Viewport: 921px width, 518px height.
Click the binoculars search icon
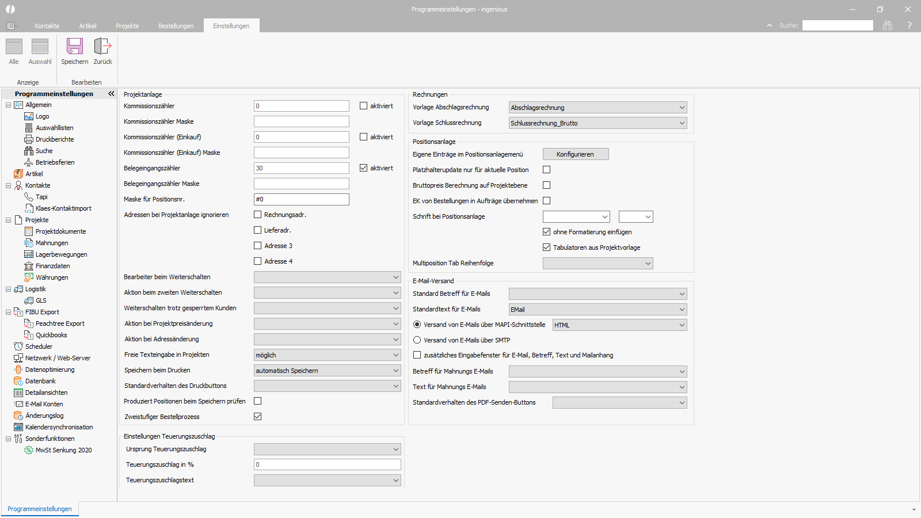[888, 25]
